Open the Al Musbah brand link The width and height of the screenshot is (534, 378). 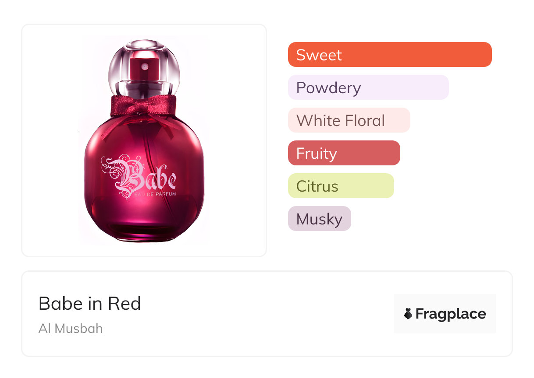tap(71, 329)
